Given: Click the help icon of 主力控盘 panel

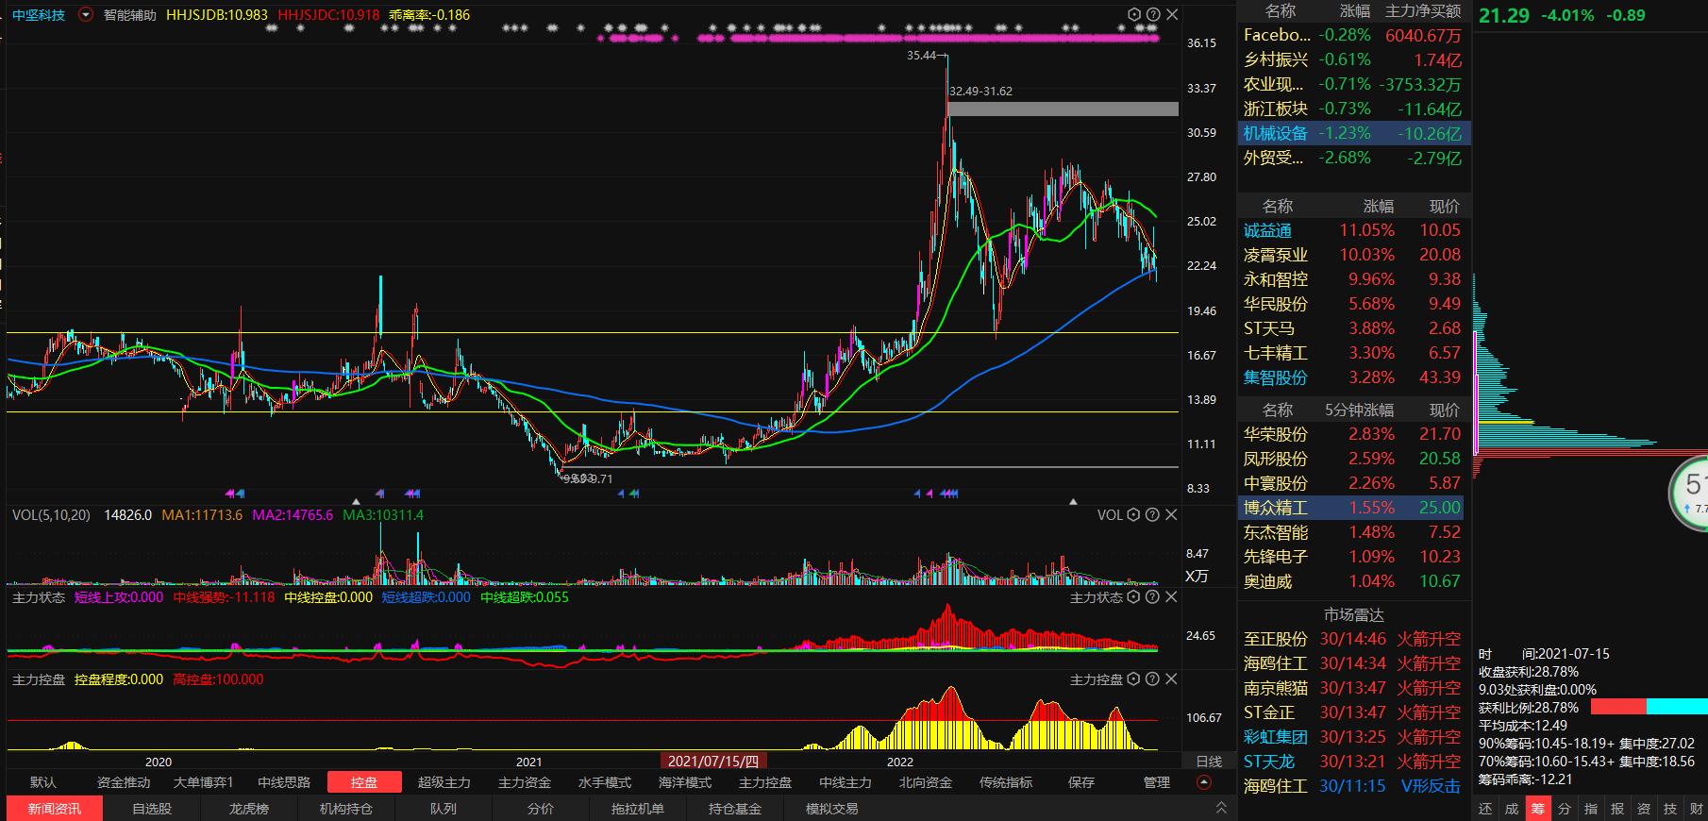Looking at the screenshot, I should coord(1152,679).
